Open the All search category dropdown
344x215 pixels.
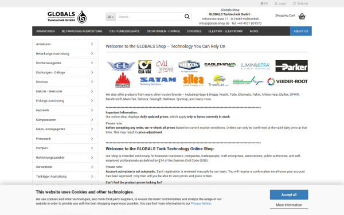111,17
